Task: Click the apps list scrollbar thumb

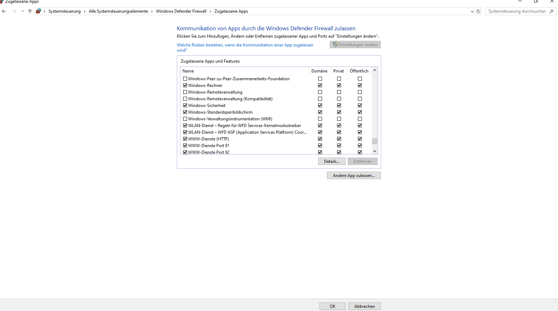Action: pyautogui.click(x=374, y=141)
